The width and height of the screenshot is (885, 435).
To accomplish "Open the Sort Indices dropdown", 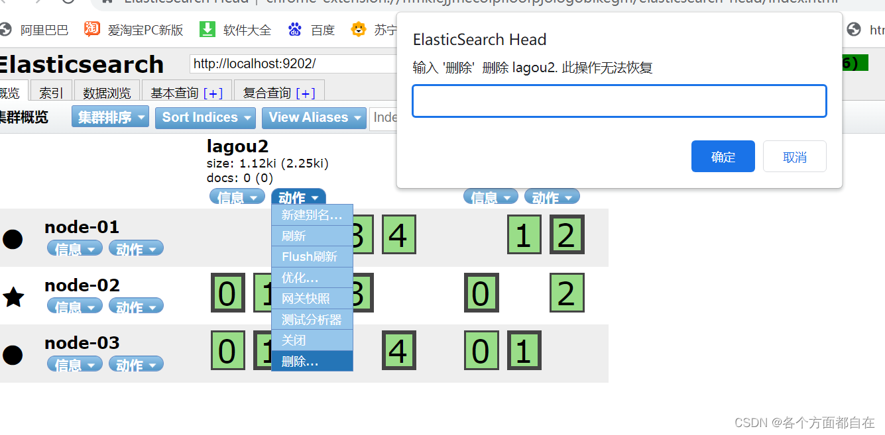I will click(206, 117).
